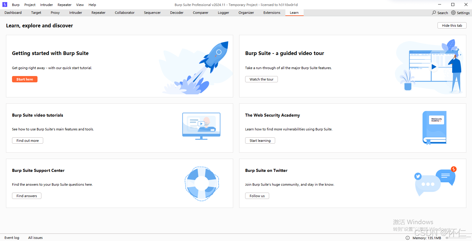Viewport: 472px width, 241px height.
Task: Switch to the Proxy tab
Action: click(x=55, y=13)
